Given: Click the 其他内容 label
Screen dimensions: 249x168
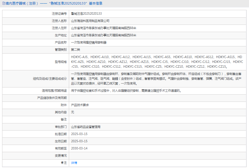Looking at the screenshot, I should point(61,112).
